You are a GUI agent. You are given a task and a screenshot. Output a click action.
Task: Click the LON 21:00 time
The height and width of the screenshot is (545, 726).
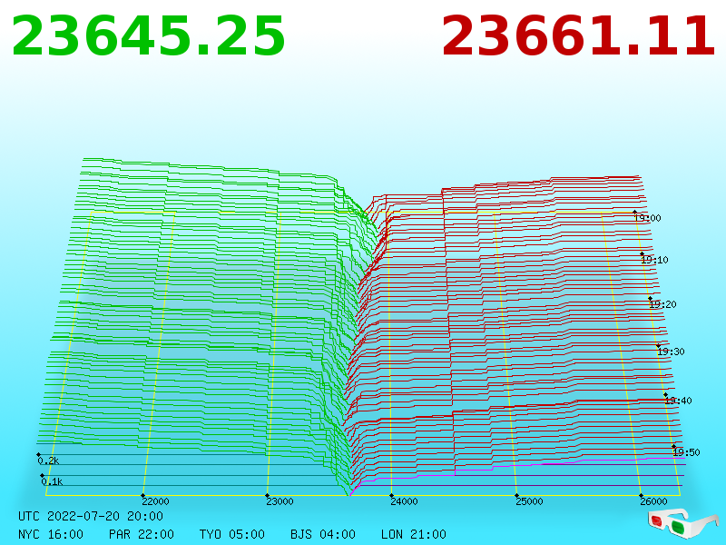(x=414, y=534)
